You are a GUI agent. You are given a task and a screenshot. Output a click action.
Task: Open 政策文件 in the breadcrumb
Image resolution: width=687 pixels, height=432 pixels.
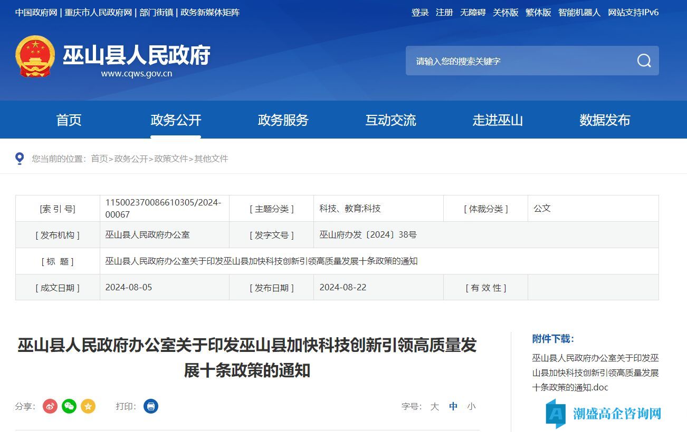point(171,159)
